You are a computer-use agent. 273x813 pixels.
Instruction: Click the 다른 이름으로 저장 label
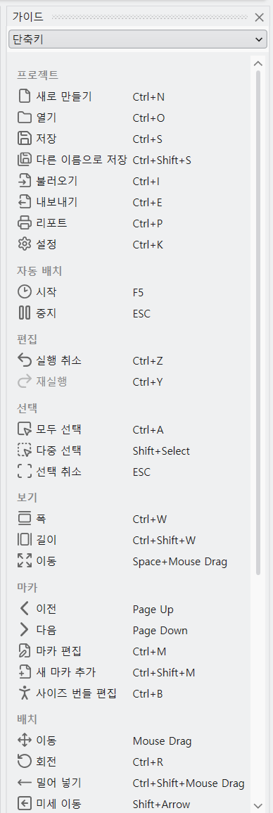pos(82,160)
